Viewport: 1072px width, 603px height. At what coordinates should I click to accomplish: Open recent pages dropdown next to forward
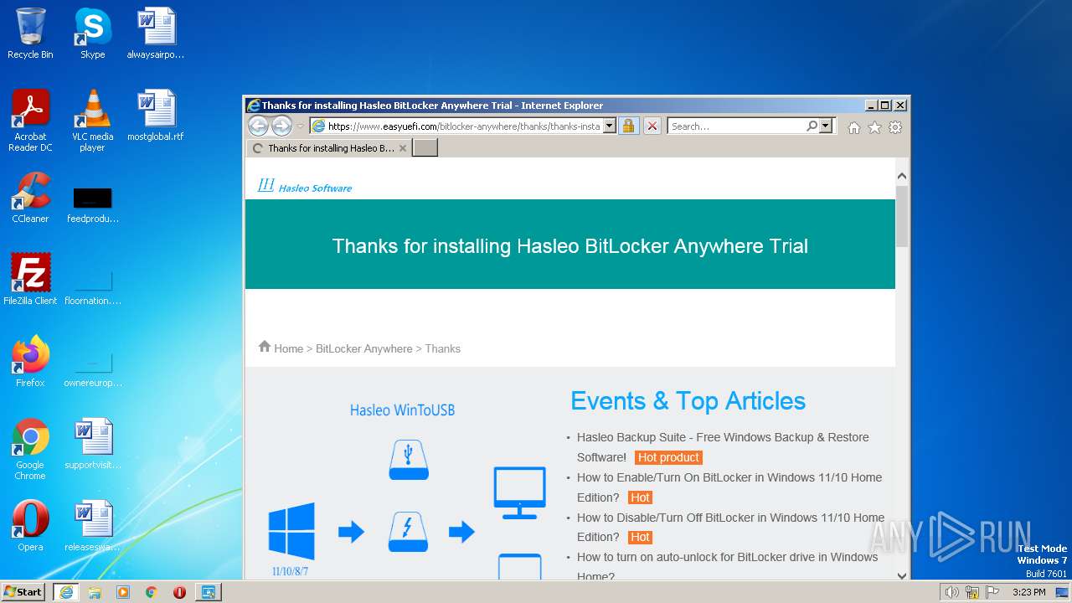[x=301, y=126]
